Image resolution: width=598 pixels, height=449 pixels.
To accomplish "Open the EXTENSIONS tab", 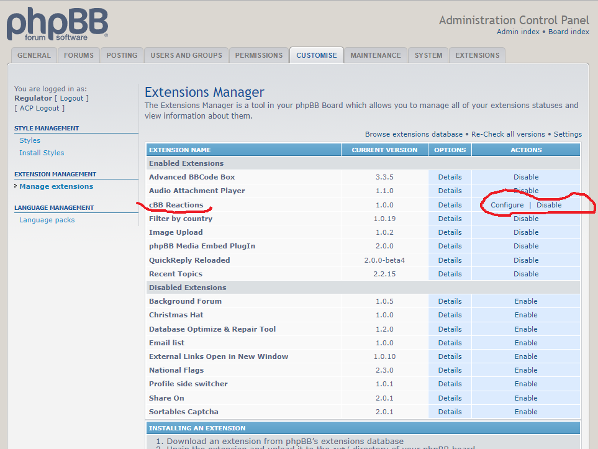I will pos(477,55).
